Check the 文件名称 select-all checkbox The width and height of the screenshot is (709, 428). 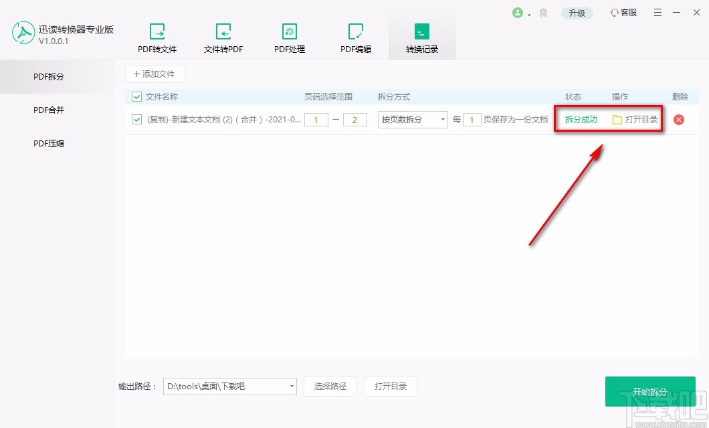pos(136,96)
